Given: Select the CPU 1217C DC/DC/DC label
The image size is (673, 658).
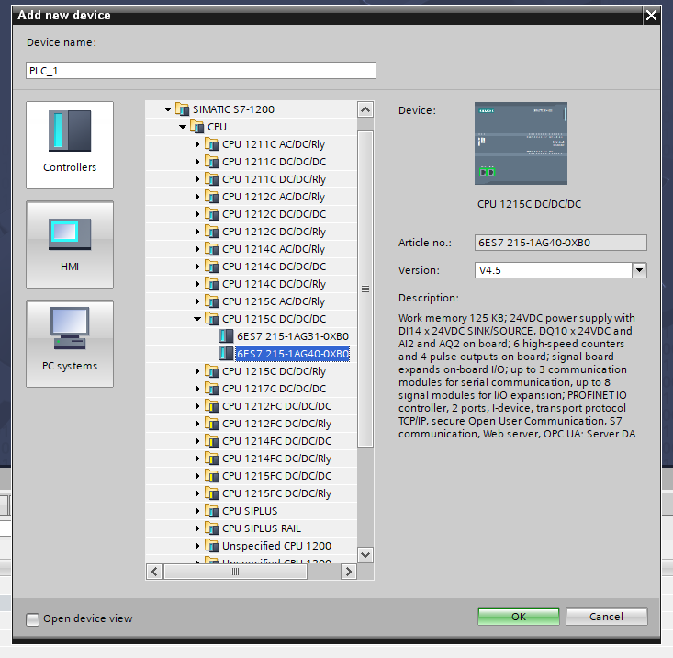Looking at the screenshot, I should 274,389.
